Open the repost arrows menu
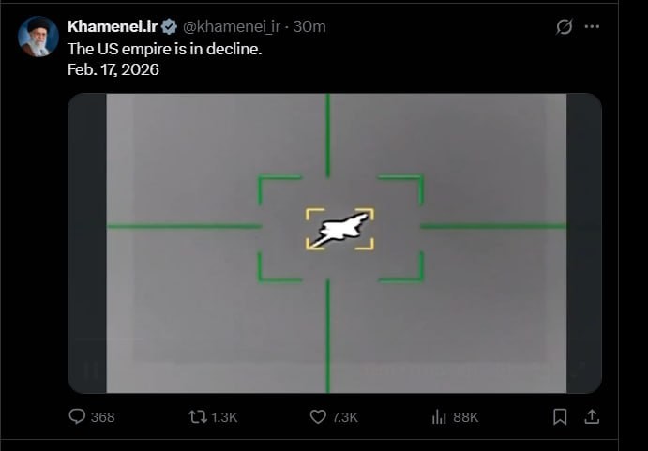Viewport: 648px width, 451px height. coord(198,416)
